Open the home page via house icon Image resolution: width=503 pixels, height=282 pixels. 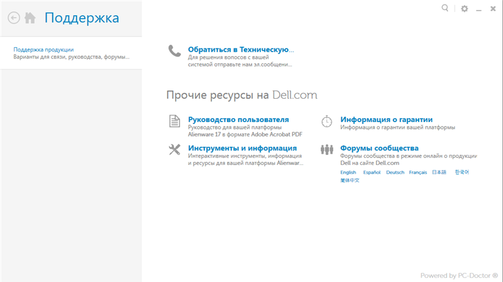click(x=30, y=18)
